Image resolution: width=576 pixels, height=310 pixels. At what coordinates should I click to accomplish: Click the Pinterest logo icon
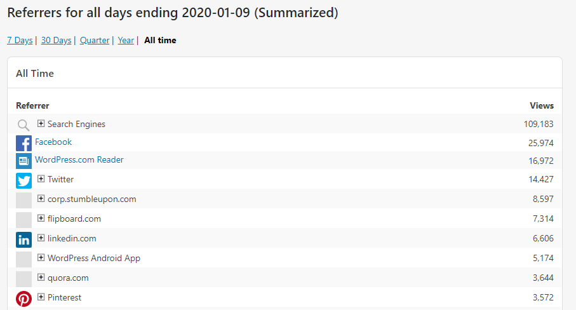(x=24, y=299)
